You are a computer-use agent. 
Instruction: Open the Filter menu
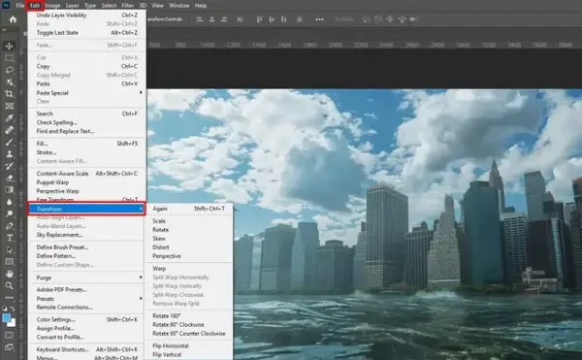coord(128,6)
